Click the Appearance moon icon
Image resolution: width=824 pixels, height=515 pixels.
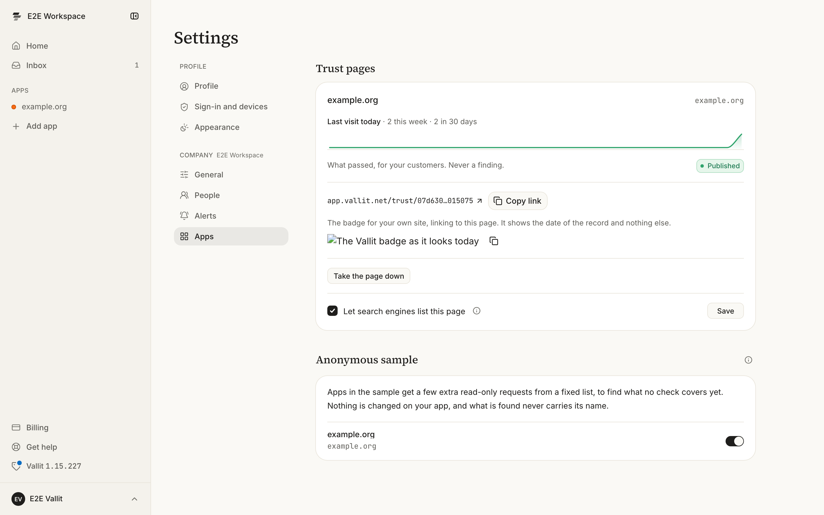pyautogui.click(x=184, y=127)
